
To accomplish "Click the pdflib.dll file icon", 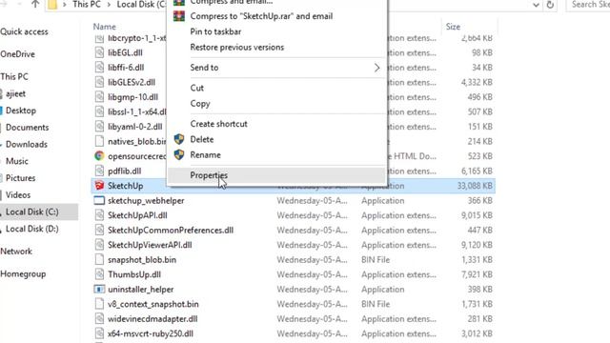I will tap(99, 171).
